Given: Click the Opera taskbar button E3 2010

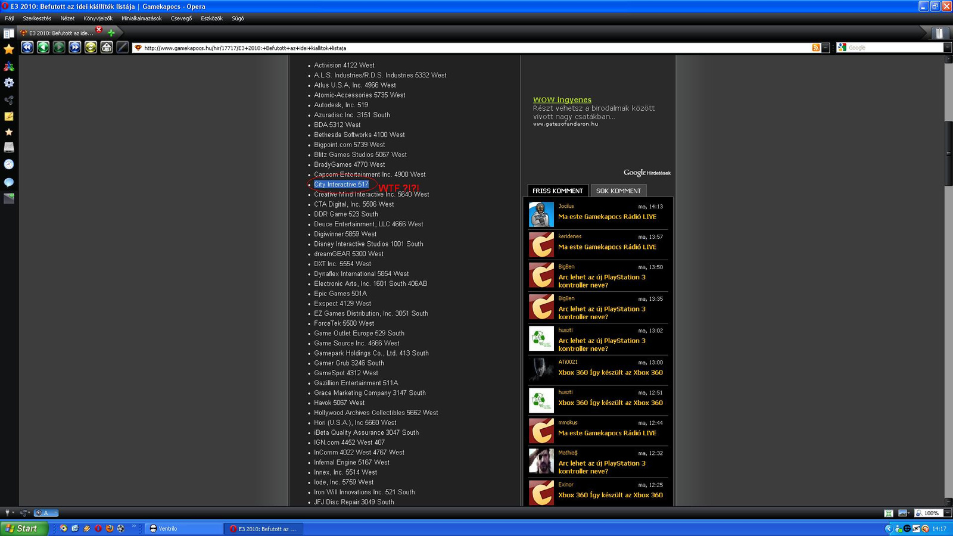Looking at the screenshot, I should pyautogui.click(x=264, y=528).
